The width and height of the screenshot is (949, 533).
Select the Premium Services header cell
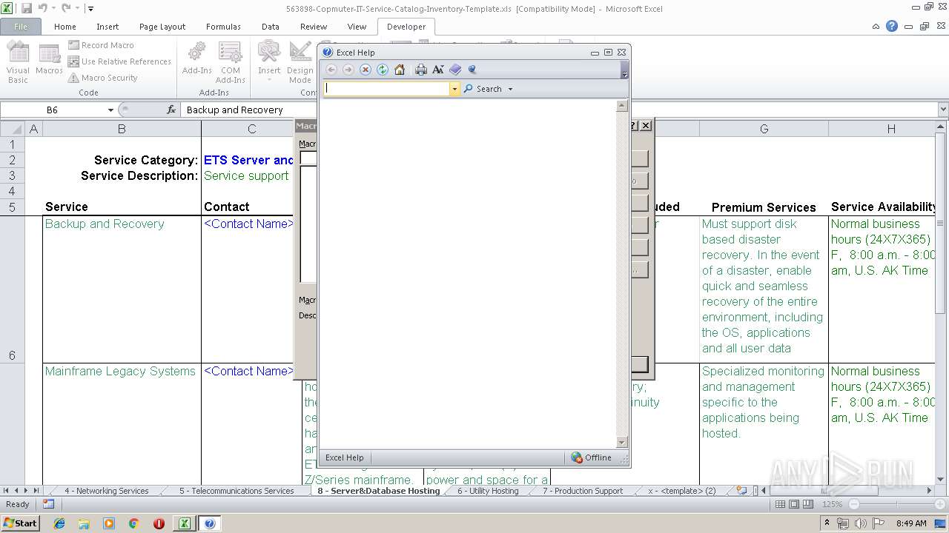764,207
